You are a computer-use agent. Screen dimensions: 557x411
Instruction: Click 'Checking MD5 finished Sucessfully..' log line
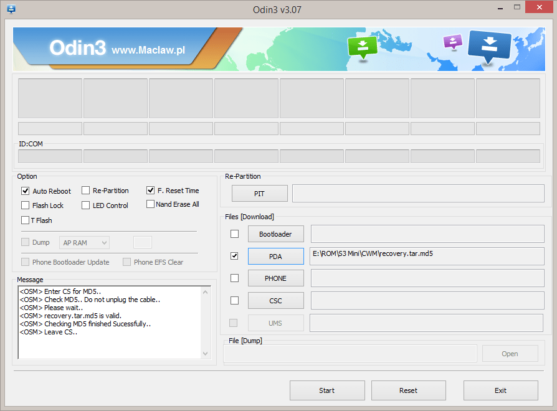98,324
